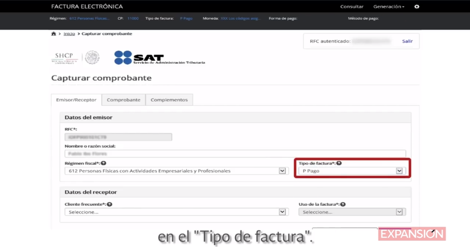Click the home icon in the breadcrumb
Viewport: 470px width, 247px height.
[x=54, y=33]
